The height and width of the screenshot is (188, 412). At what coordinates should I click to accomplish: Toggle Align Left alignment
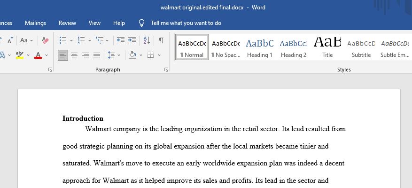click(63, 55)
